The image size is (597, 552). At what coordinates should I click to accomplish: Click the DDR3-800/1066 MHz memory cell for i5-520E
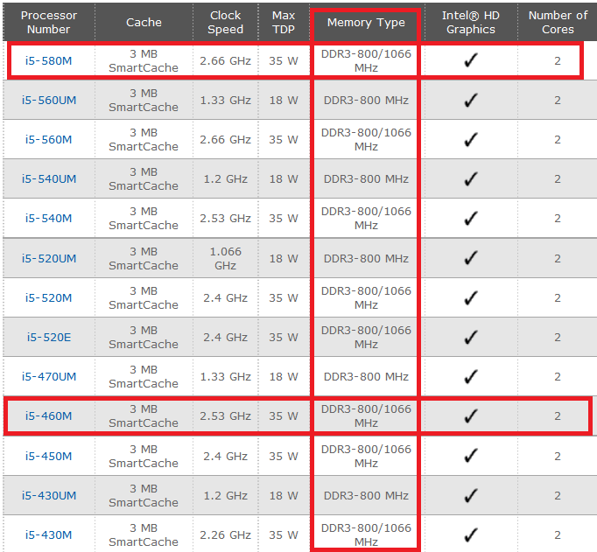pos(366,337)
